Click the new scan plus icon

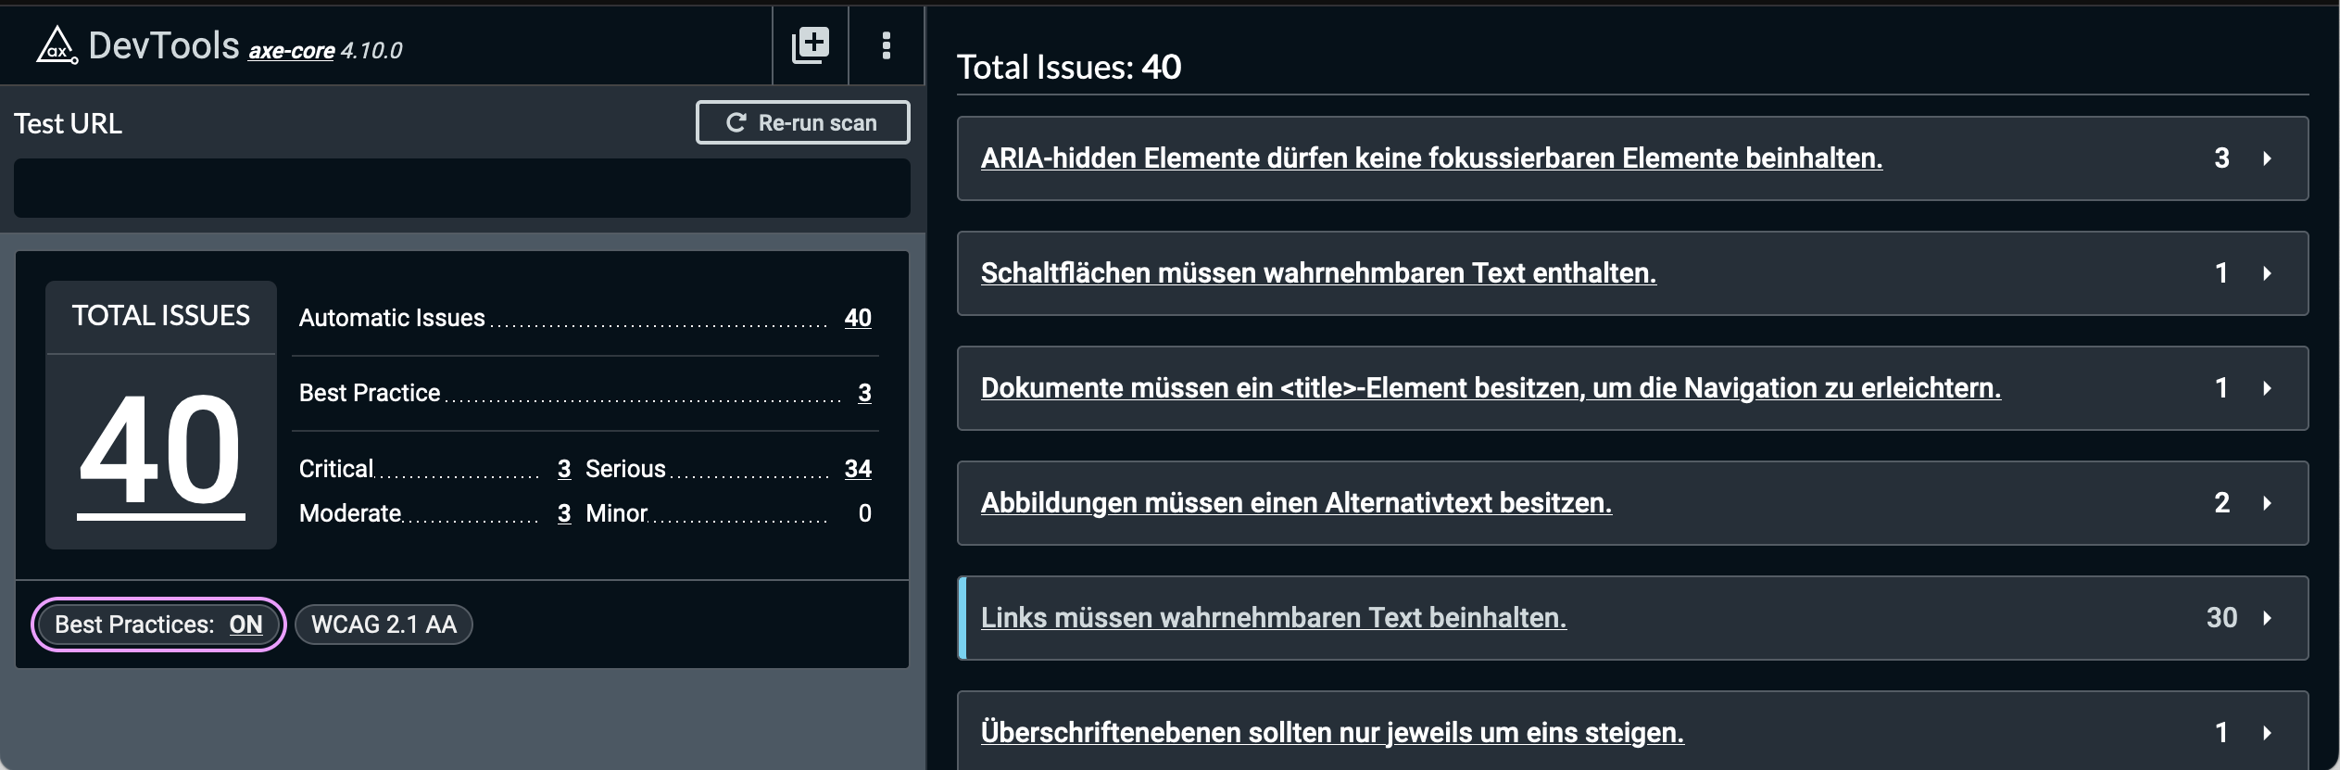811,45
